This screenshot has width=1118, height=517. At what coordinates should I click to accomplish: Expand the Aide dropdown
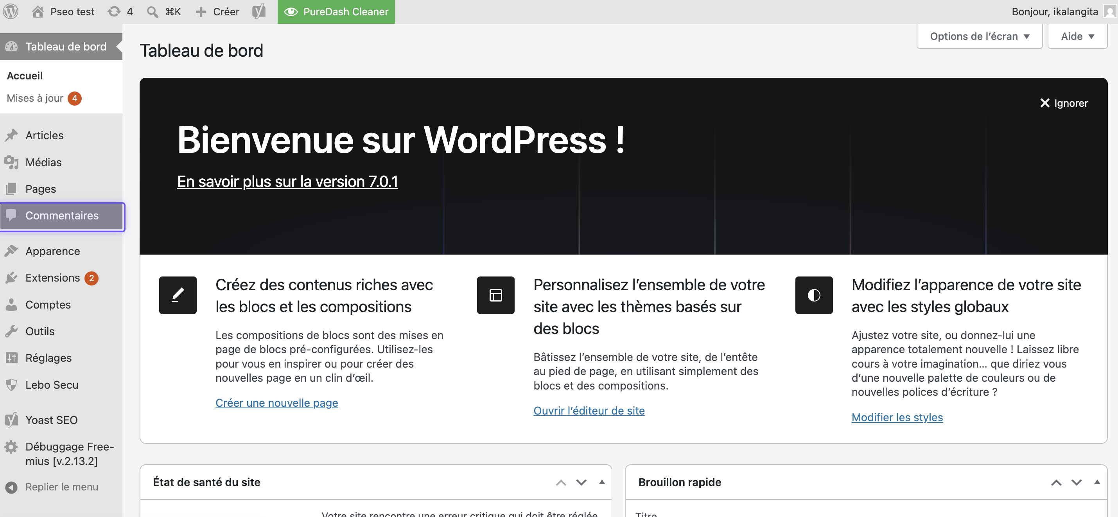[1077, 36]
